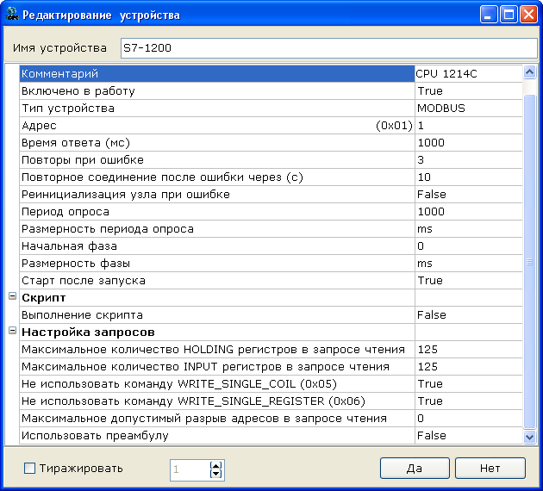Close the Редактирование устройства window
The width and height of the screenshot is (543, 491).
tap(529, 15)
